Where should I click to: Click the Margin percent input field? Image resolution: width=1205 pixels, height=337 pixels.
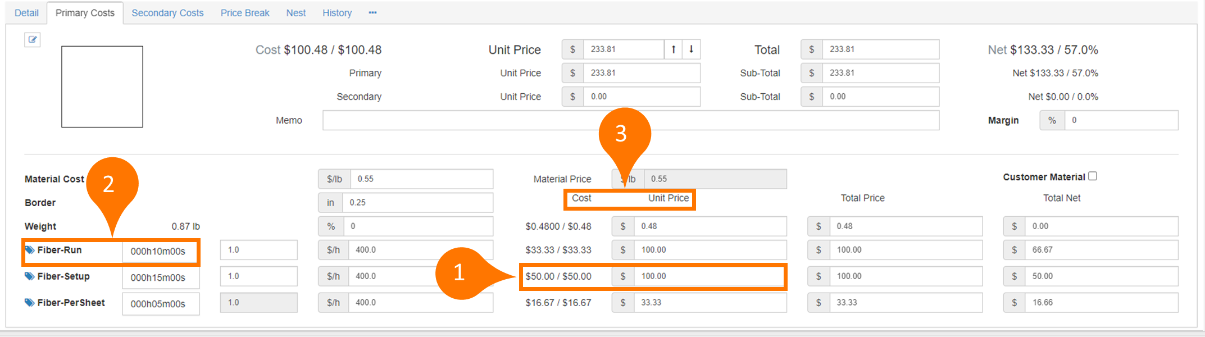[x=1121, y=120]
